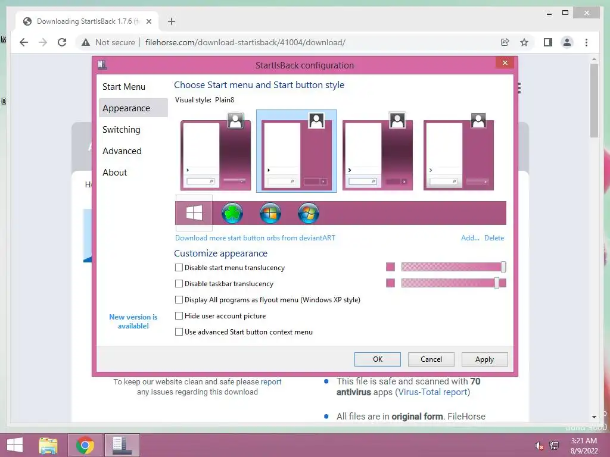Choose the green clover start button orb
Image resolution: width=610 pixels, height=457 pixels.
232,214
